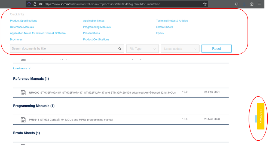Click the Errata Sheets (1) heading
This screenshot has height=145, width=272.
26,133
